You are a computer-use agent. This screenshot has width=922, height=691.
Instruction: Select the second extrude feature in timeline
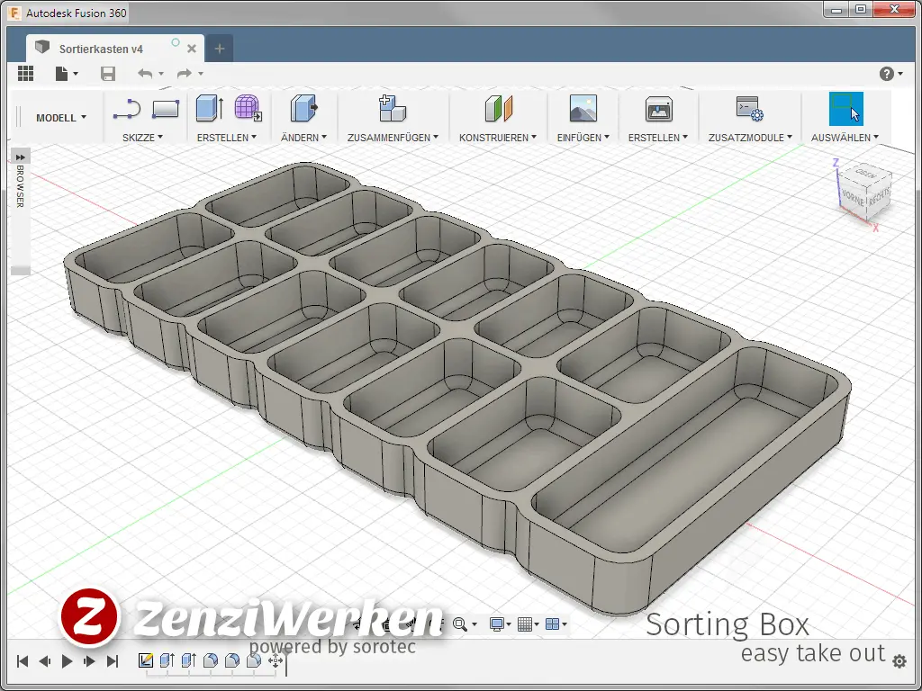(189, 660)
